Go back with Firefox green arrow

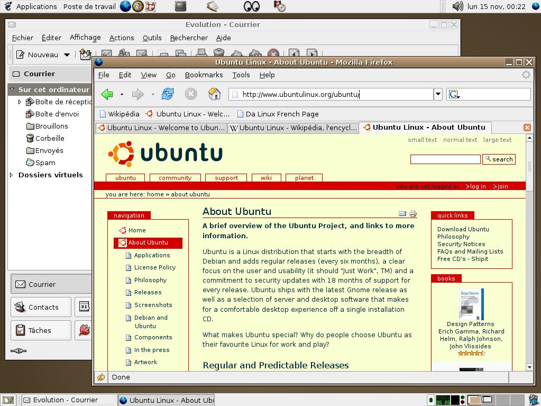tap(107, 94)
